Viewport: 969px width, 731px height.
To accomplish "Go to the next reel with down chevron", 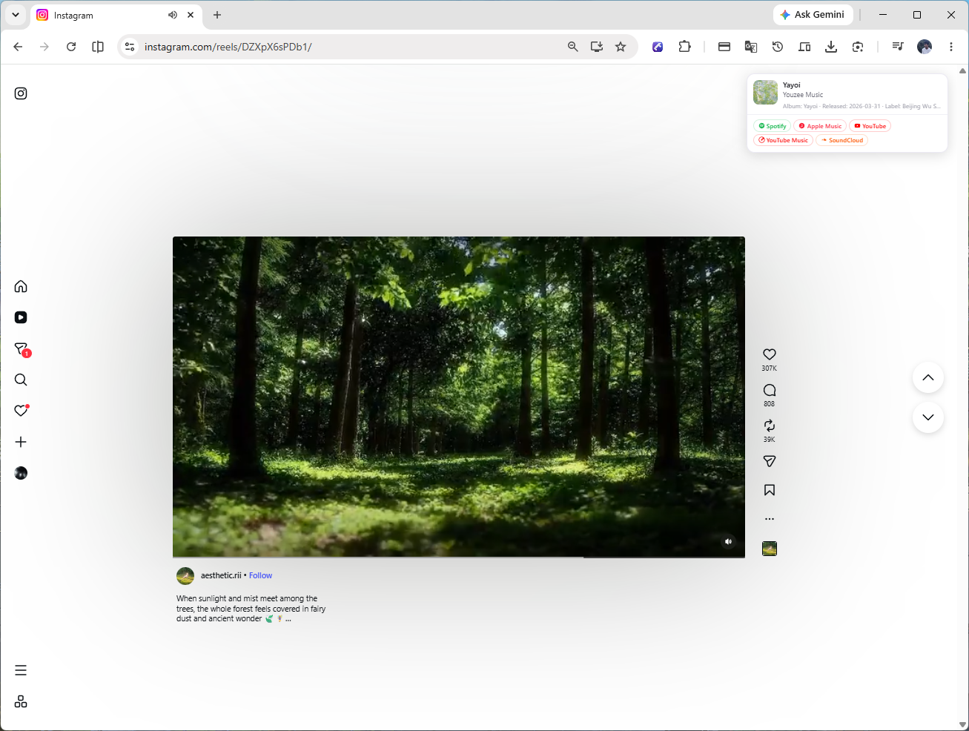I will coord(927,417).
